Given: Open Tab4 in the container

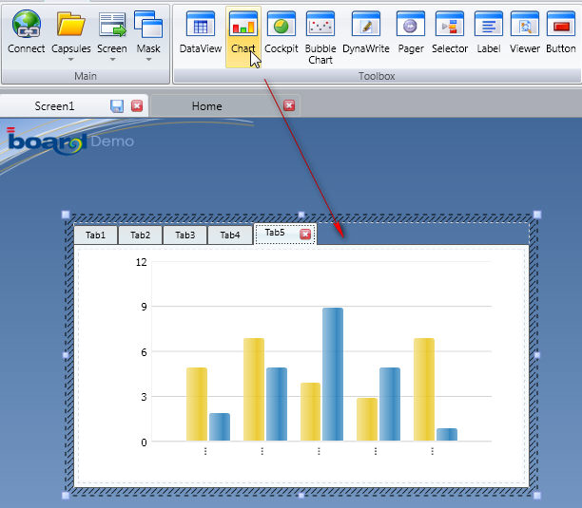Looking at the screenshot, I should click(x=230, y=235).
